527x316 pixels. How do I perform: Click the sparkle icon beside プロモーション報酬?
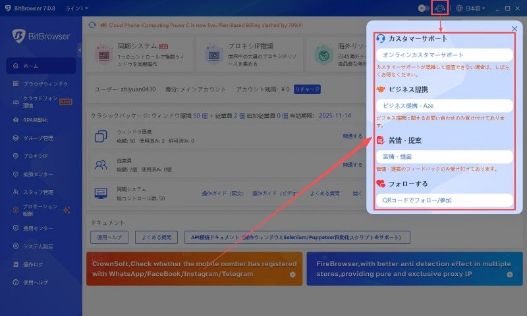(x=67, y=210)
